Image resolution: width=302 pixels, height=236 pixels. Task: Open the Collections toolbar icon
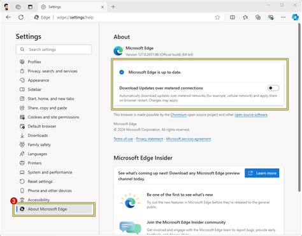(x=258, y=17)
